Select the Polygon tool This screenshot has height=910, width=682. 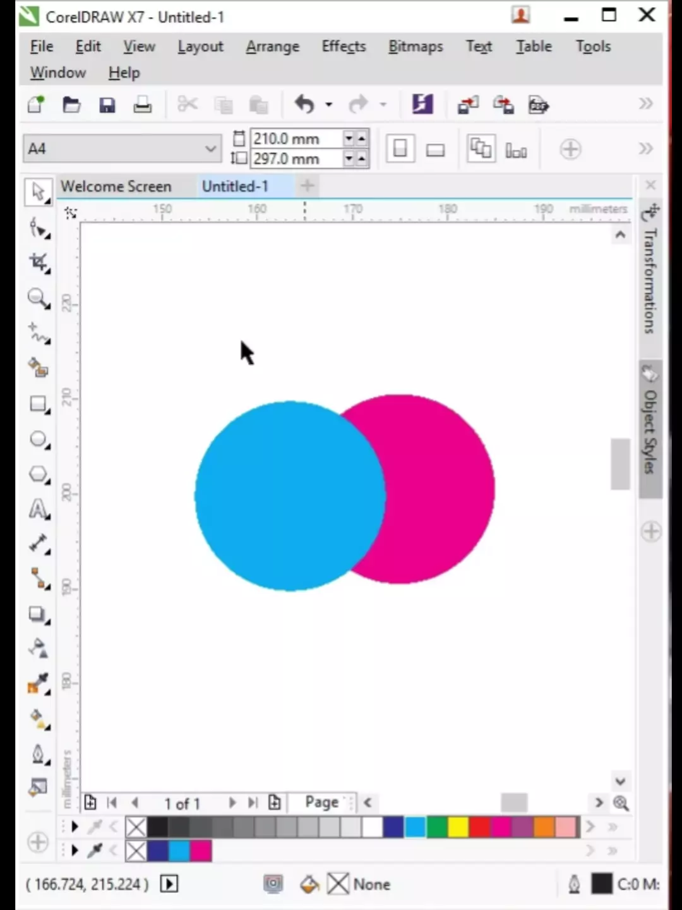[39, 475]
